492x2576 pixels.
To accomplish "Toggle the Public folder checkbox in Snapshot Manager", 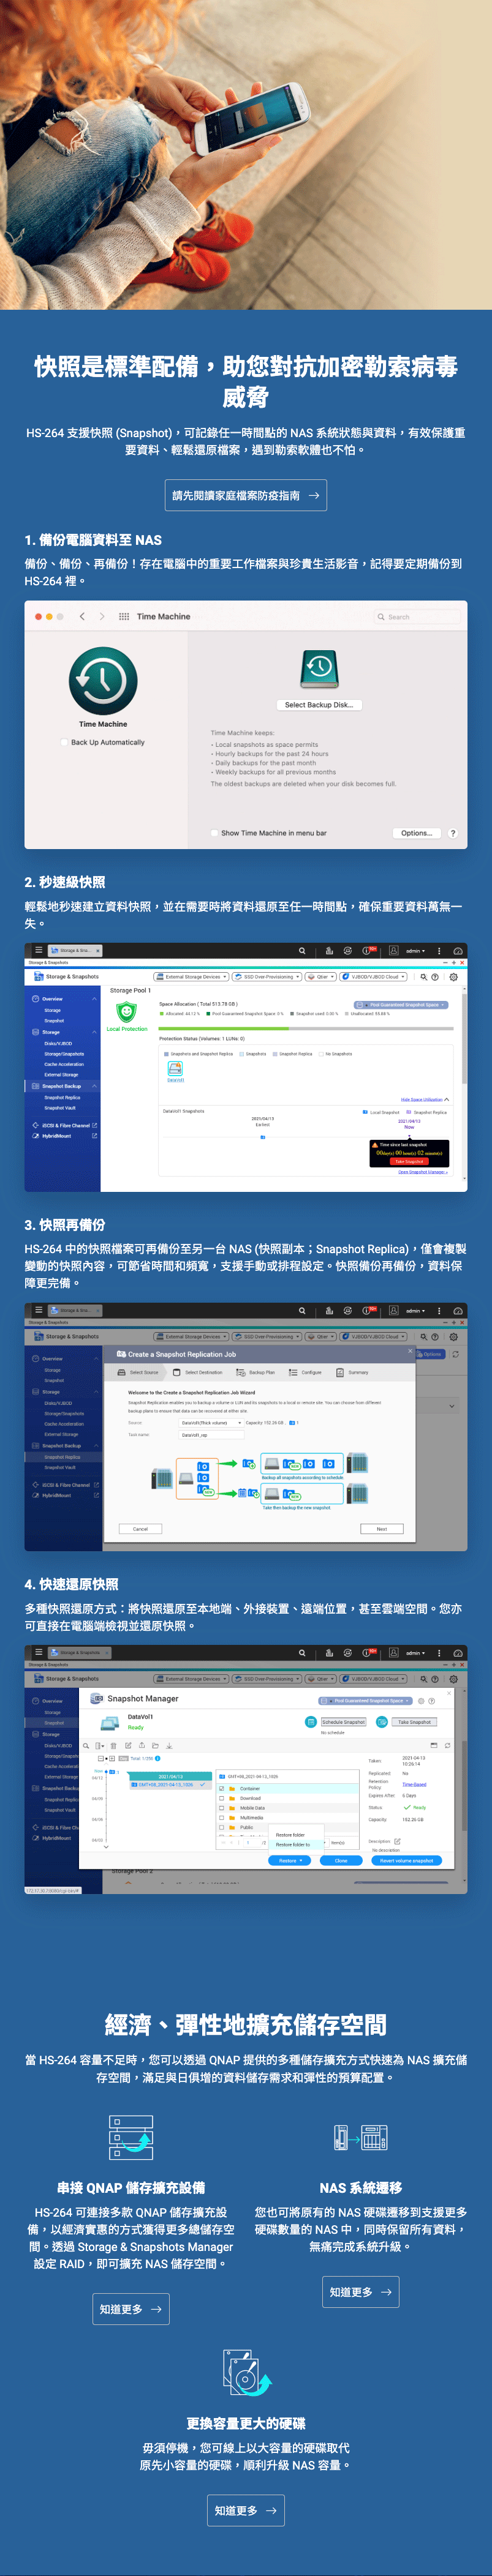I will 221,1827.
